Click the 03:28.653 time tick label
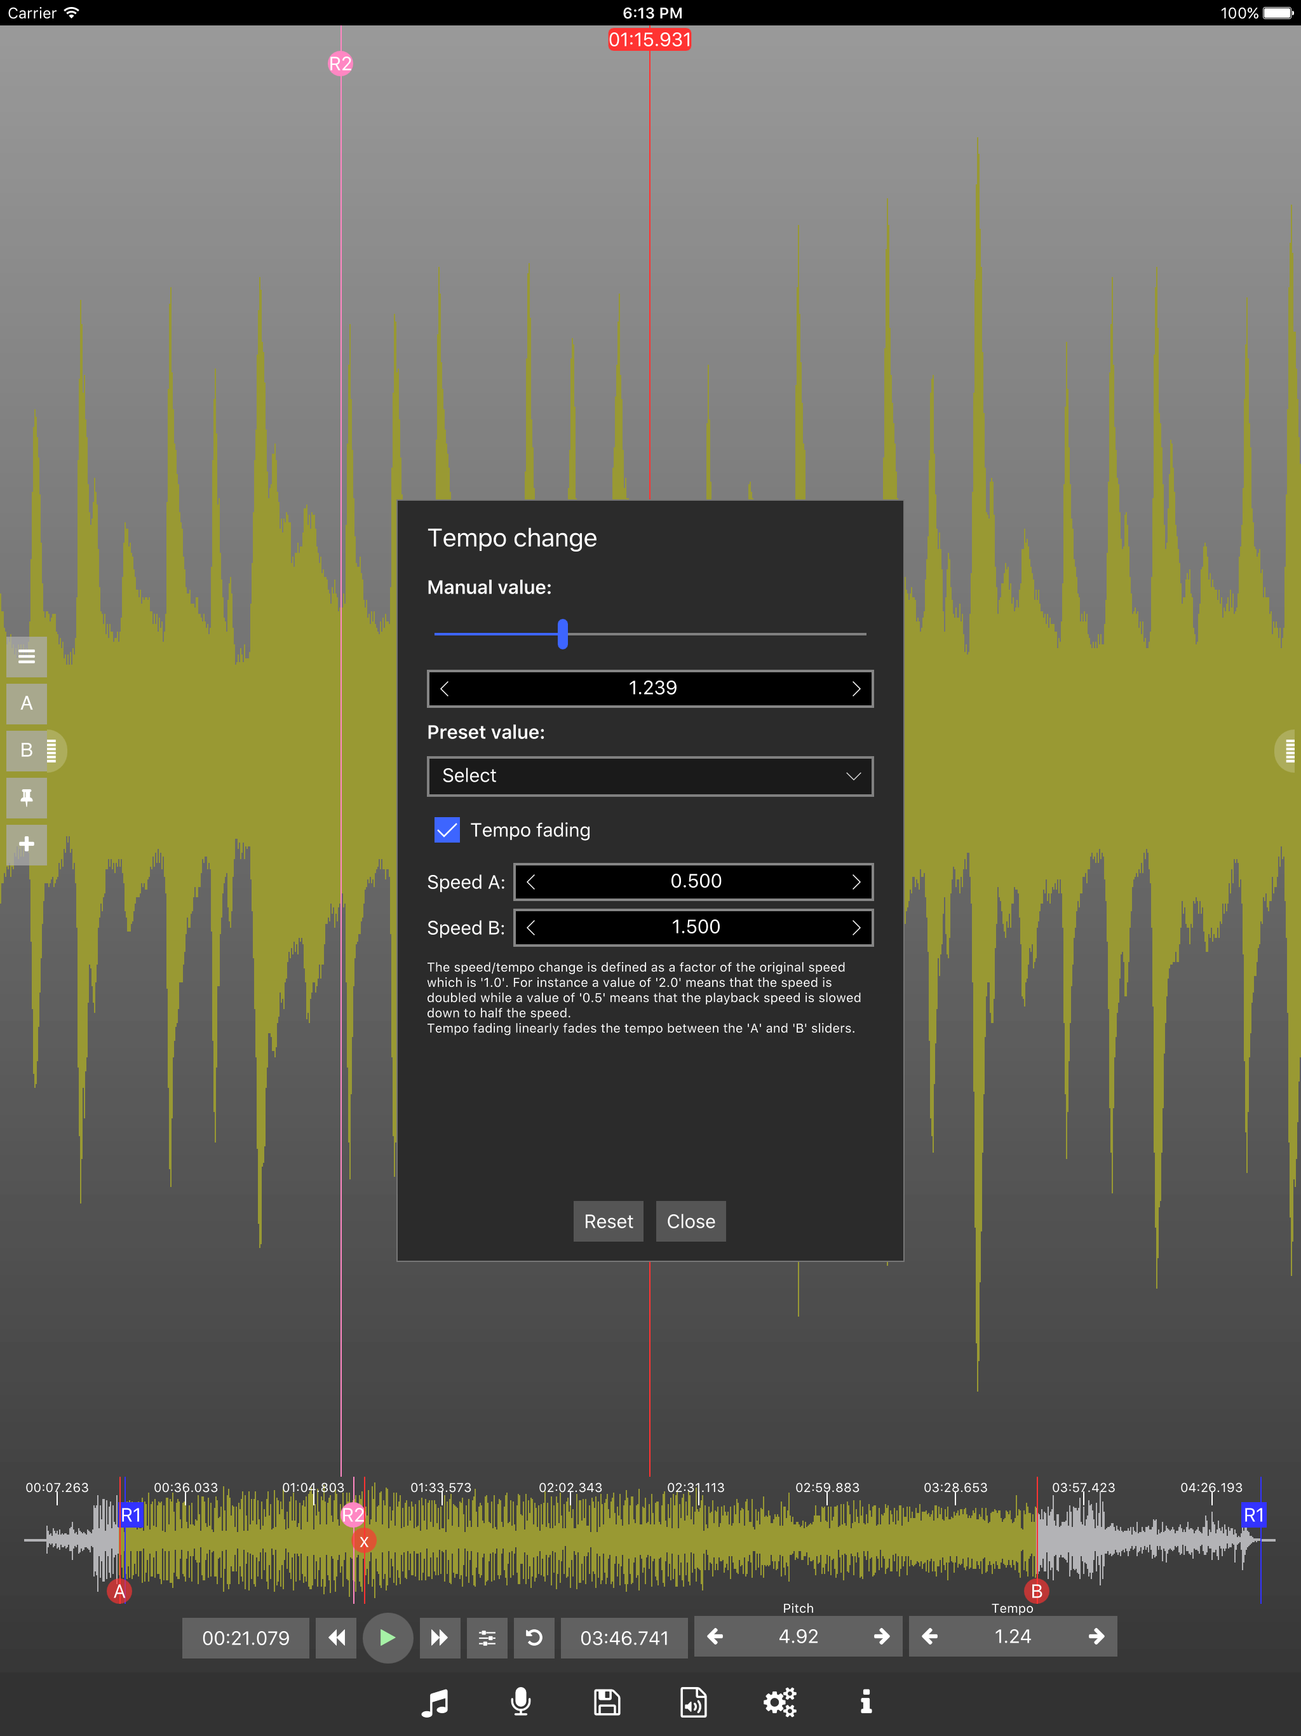Image resolution: width=1301 pixels, height=1736 pixels. tap(956, 1487)
